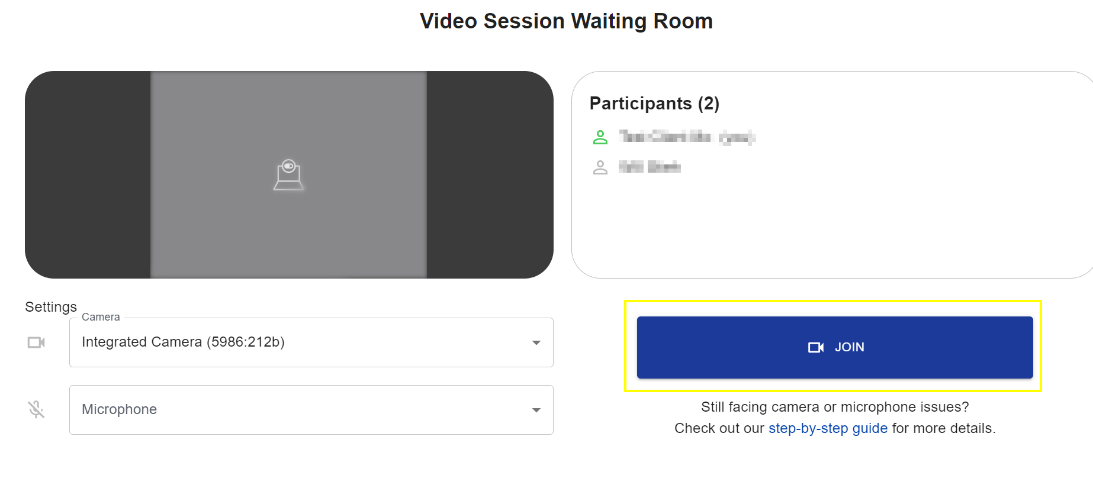Click the dark left side of preview
This screenshot has height=485, width=1093.
point(88,174)
